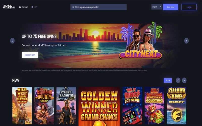The width and height of the screenshot is (202, 126).
Task: Click the Casino clubs icon
Action: click(x=20, y=7)
